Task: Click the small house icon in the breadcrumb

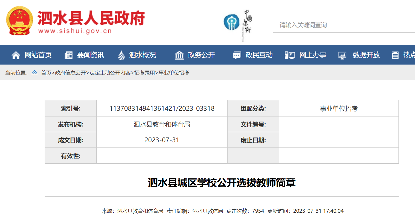Action: 34,72
